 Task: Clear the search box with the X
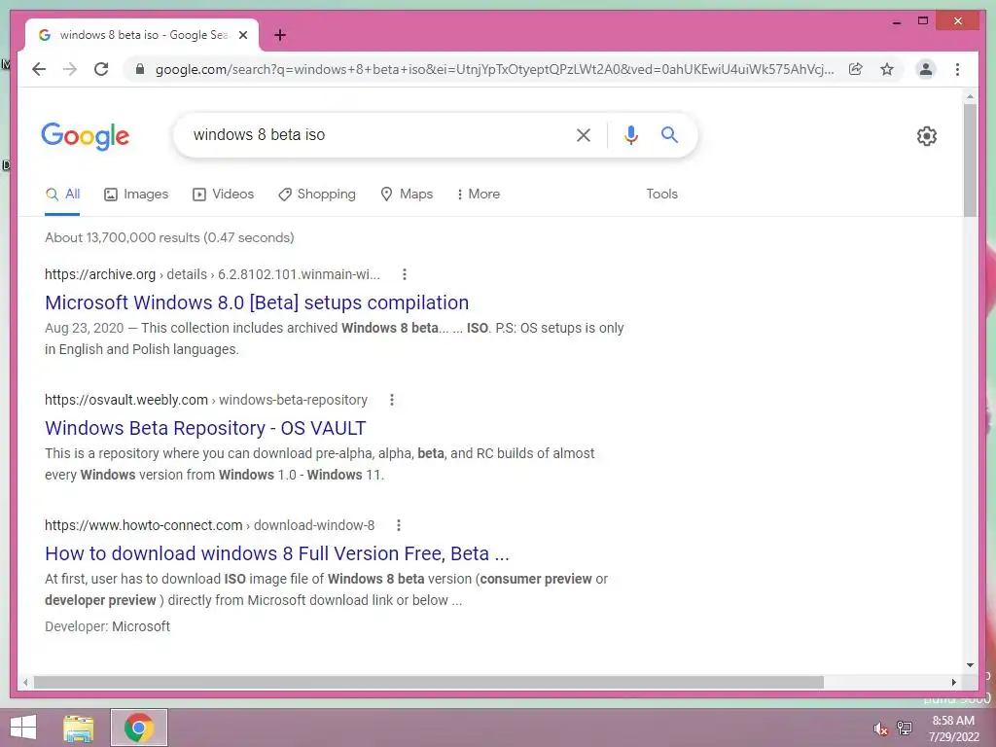[584, 134]
